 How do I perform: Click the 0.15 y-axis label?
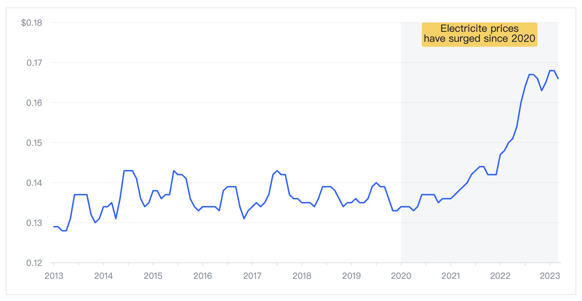coord(34,143)
